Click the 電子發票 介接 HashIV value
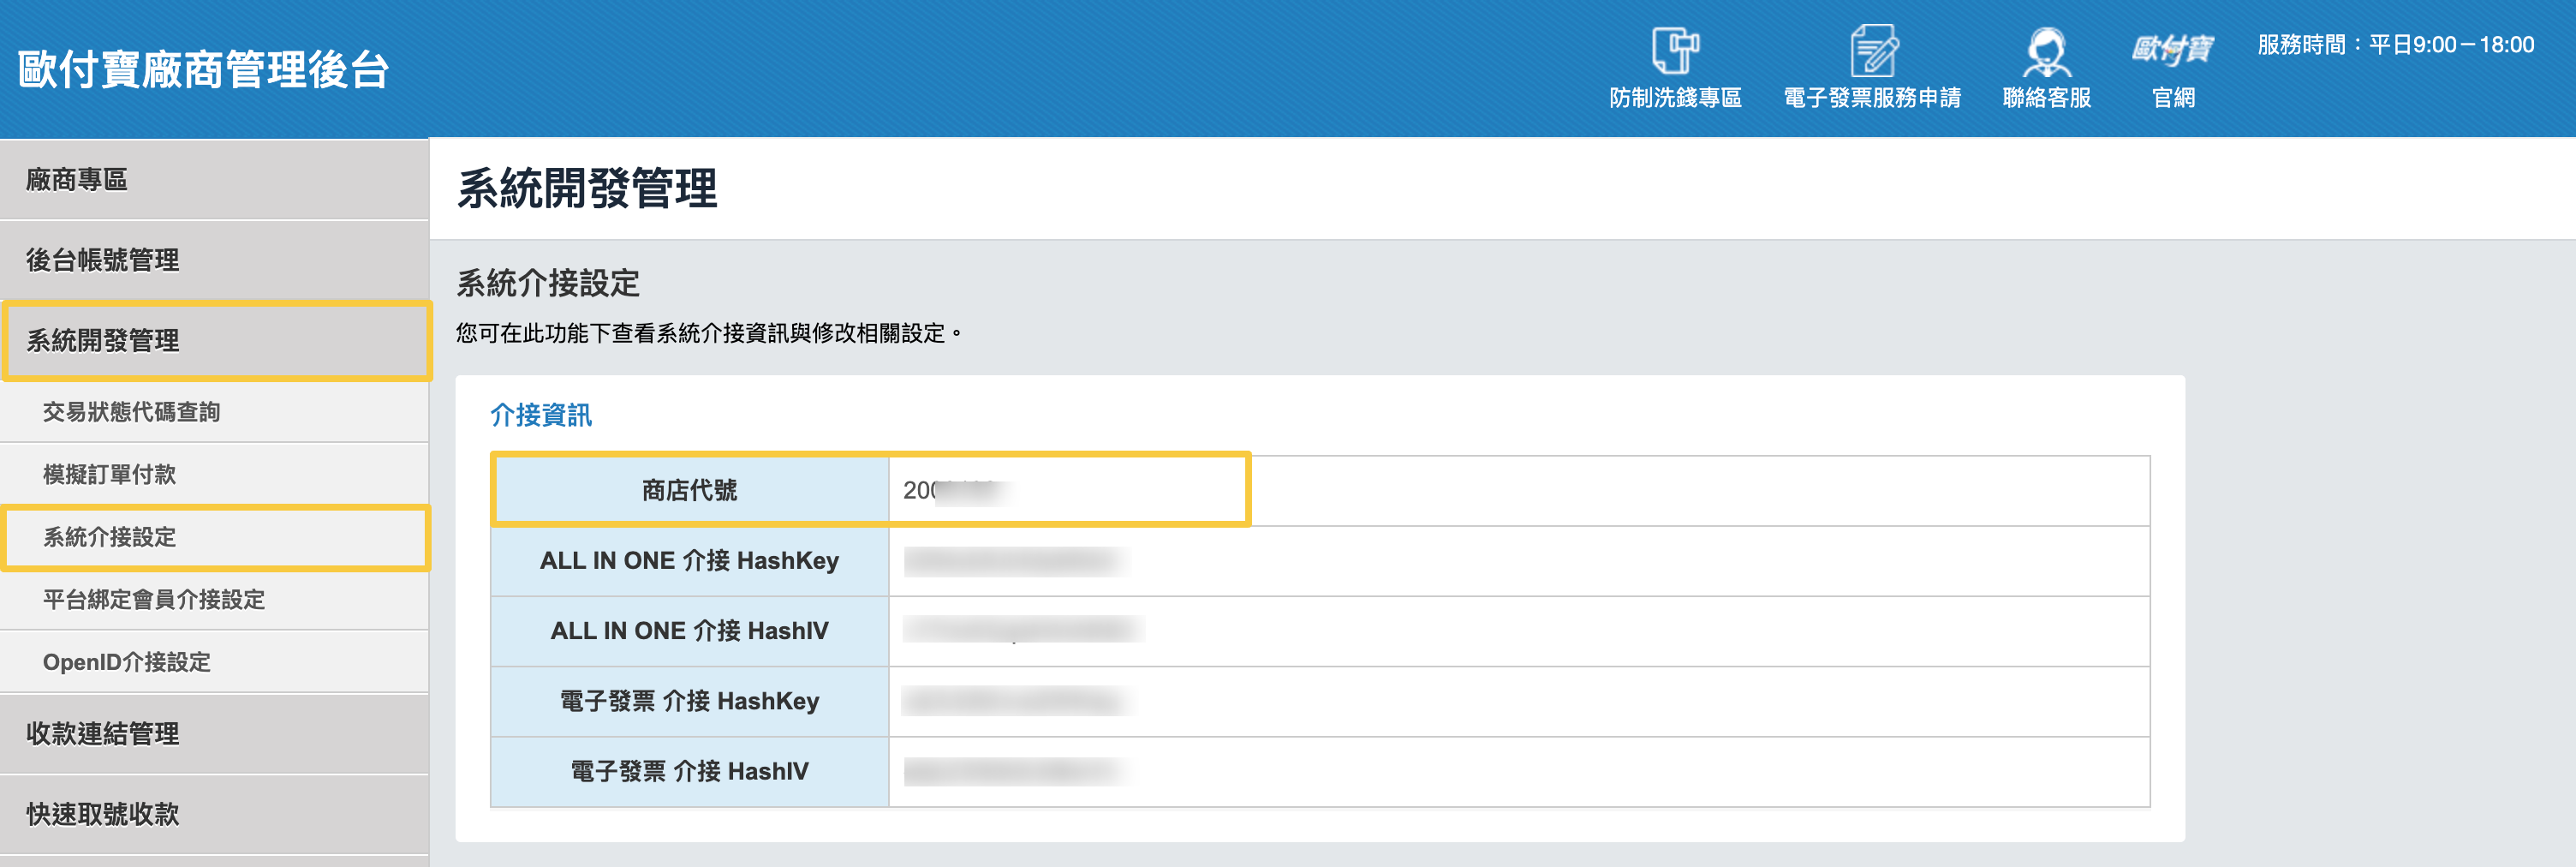The image size is (2576, 867). coord(1016,771)
